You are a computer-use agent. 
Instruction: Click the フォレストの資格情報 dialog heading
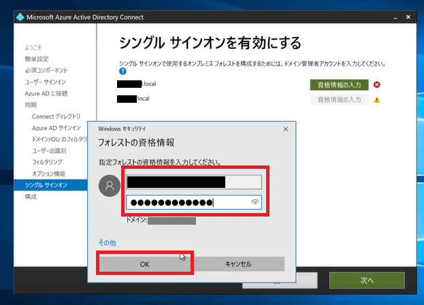(136, 142)
